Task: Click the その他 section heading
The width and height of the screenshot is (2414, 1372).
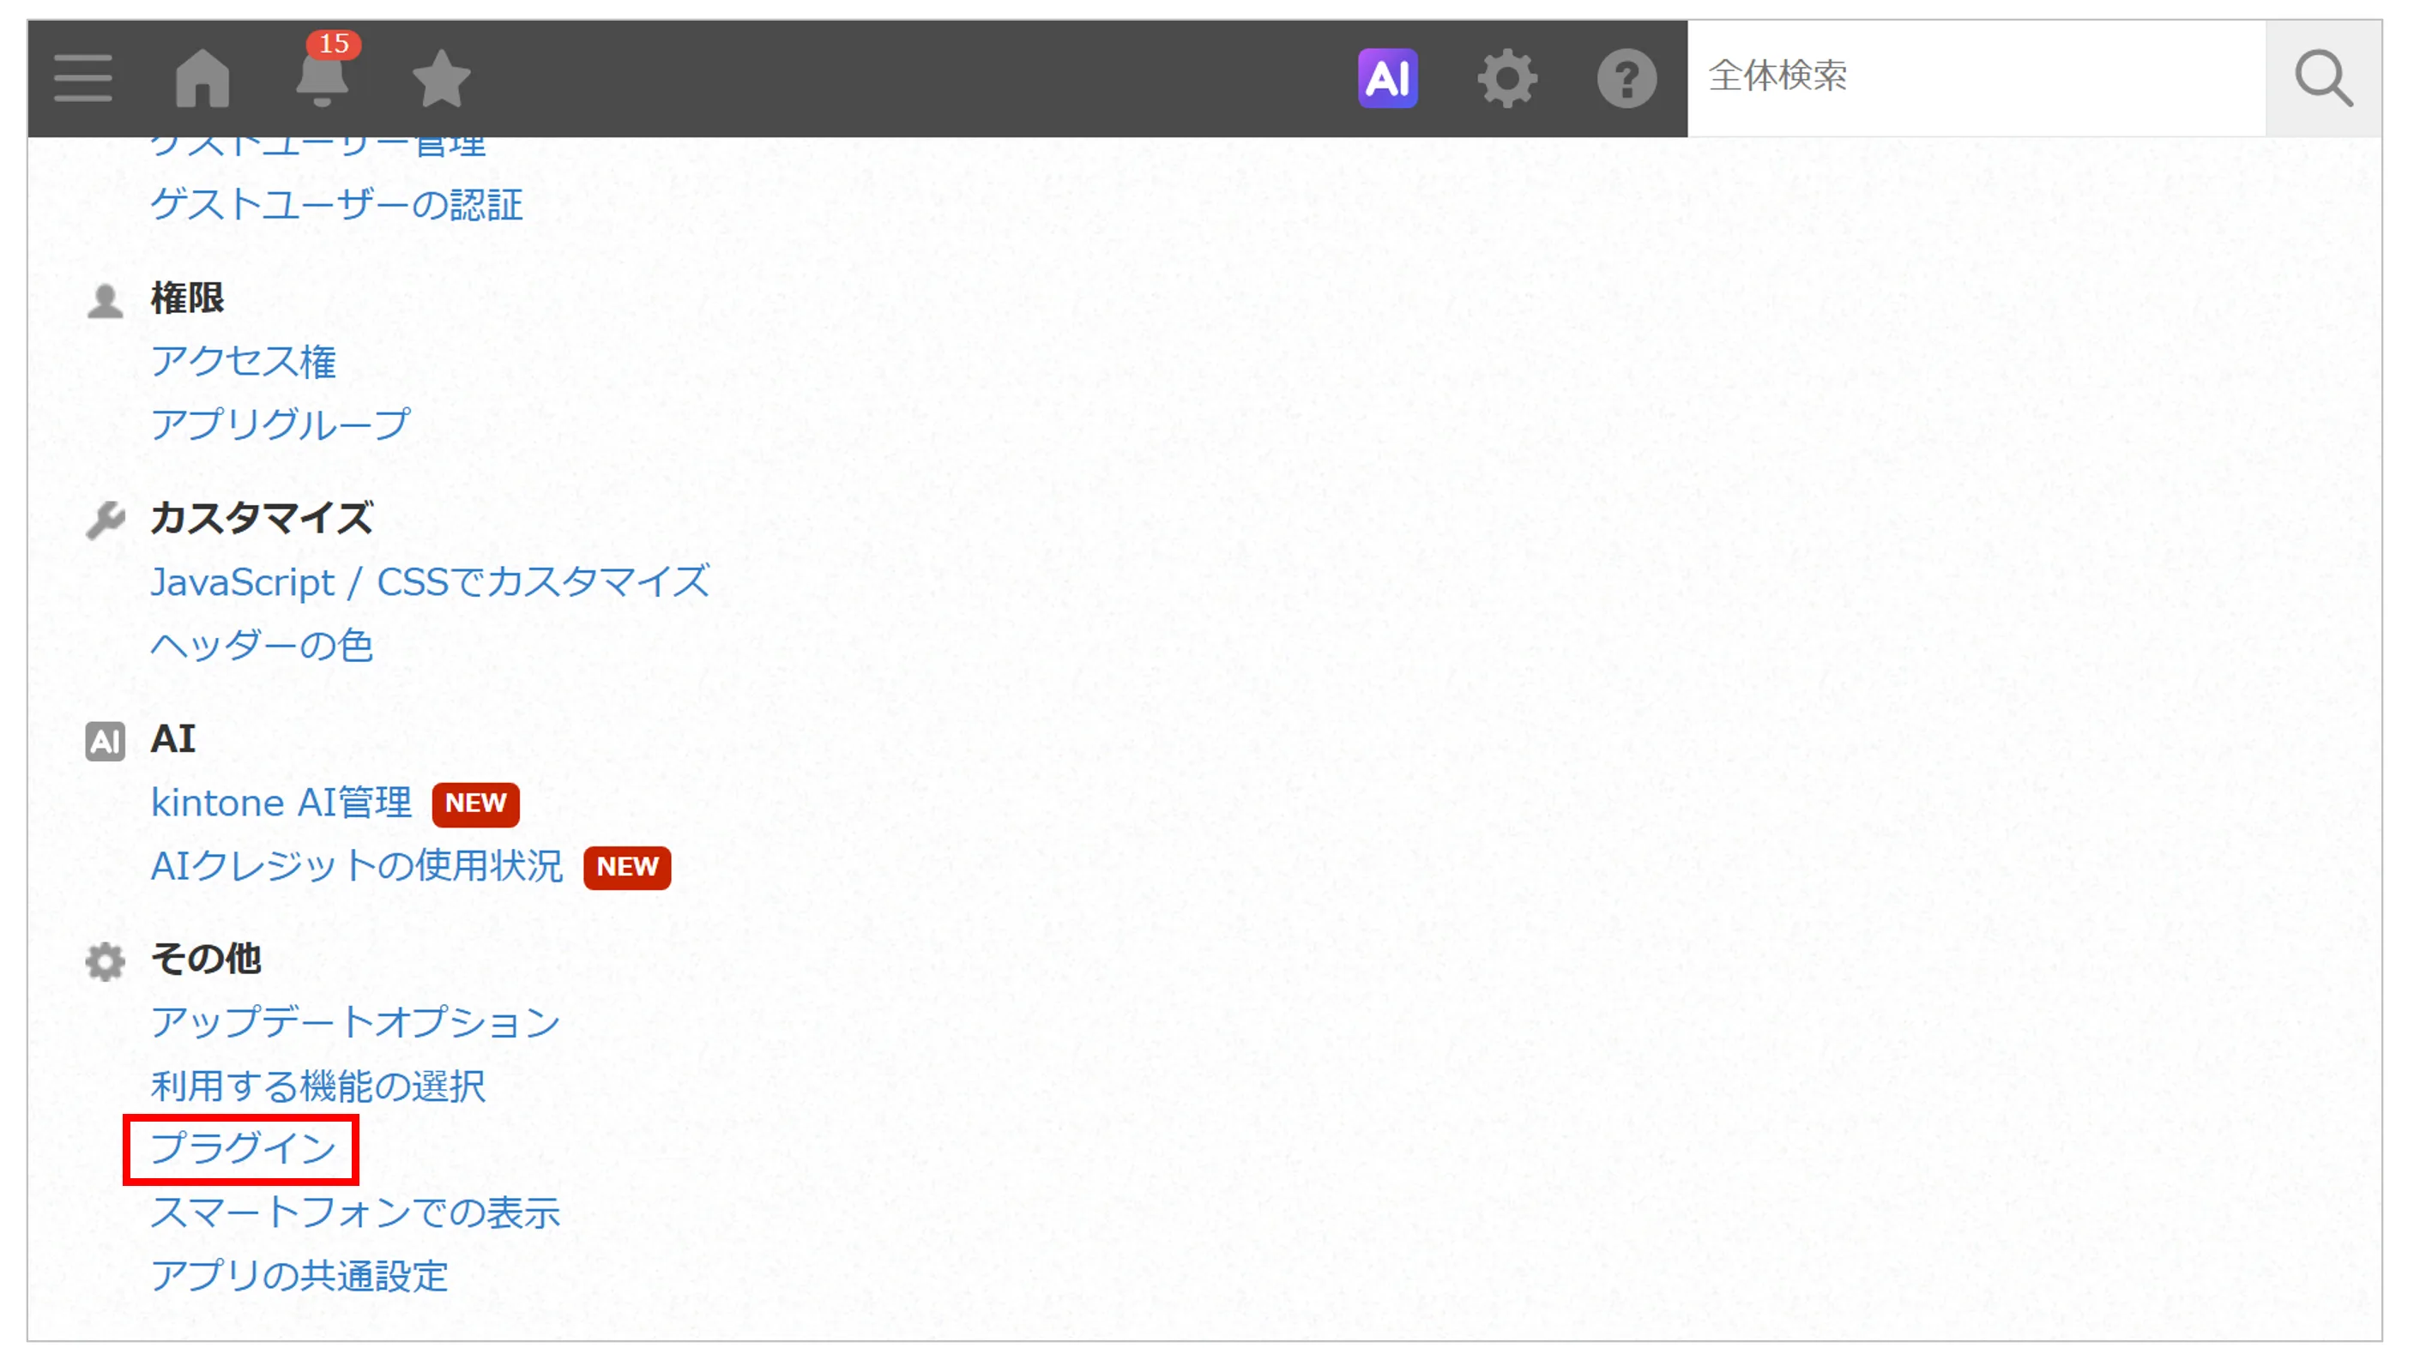Action: pyautogui.click(x=206, y=960)
